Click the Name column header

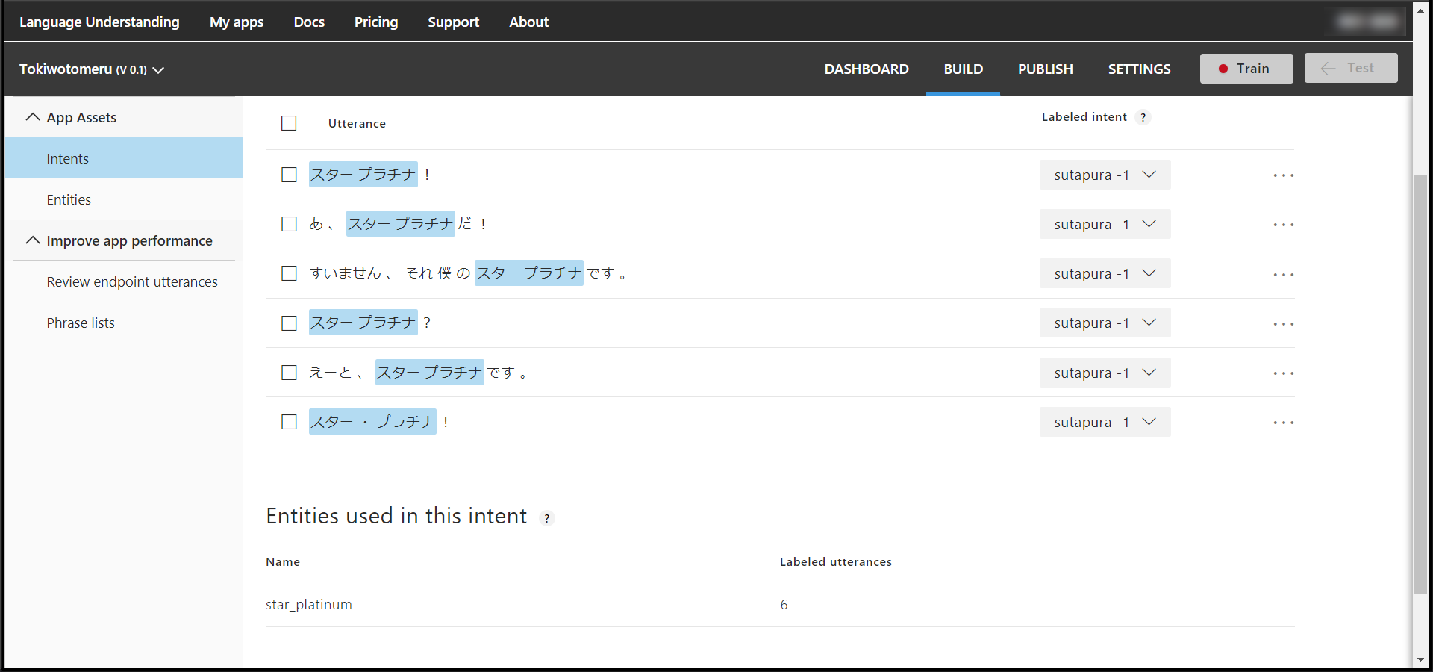[283, 562]
